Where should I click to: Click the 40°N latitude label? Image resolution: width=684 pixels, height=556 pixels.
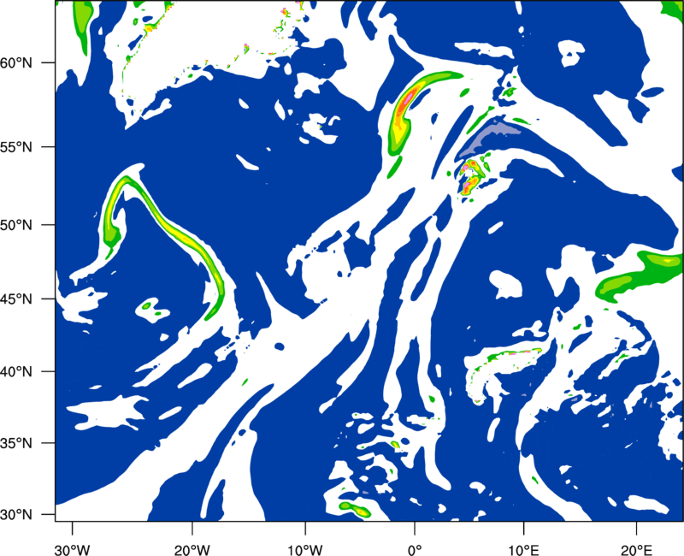point(16,372)
